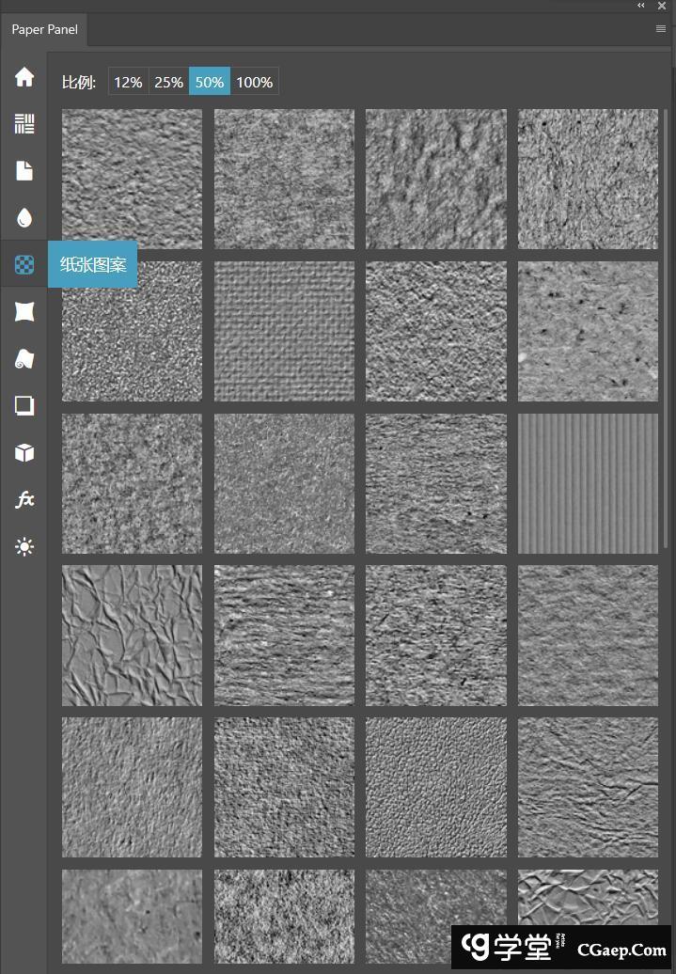Select the 3D cube icon
This screenshot has width=676, height=974.
[x=24, y=452]
